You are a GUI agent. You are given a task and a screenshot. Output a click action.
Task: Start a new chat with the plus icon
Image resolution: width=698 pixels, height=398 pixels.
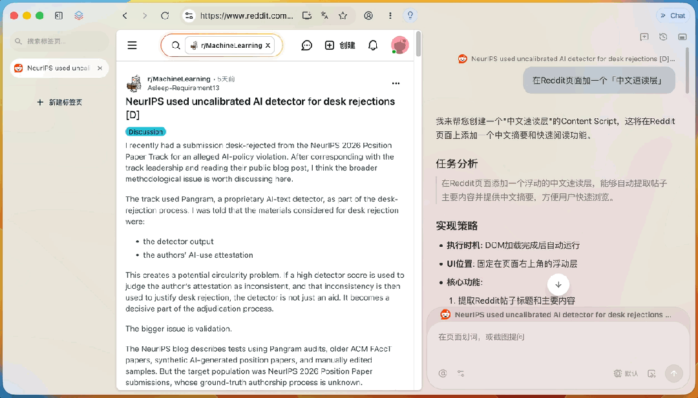[x=644, y=37]
